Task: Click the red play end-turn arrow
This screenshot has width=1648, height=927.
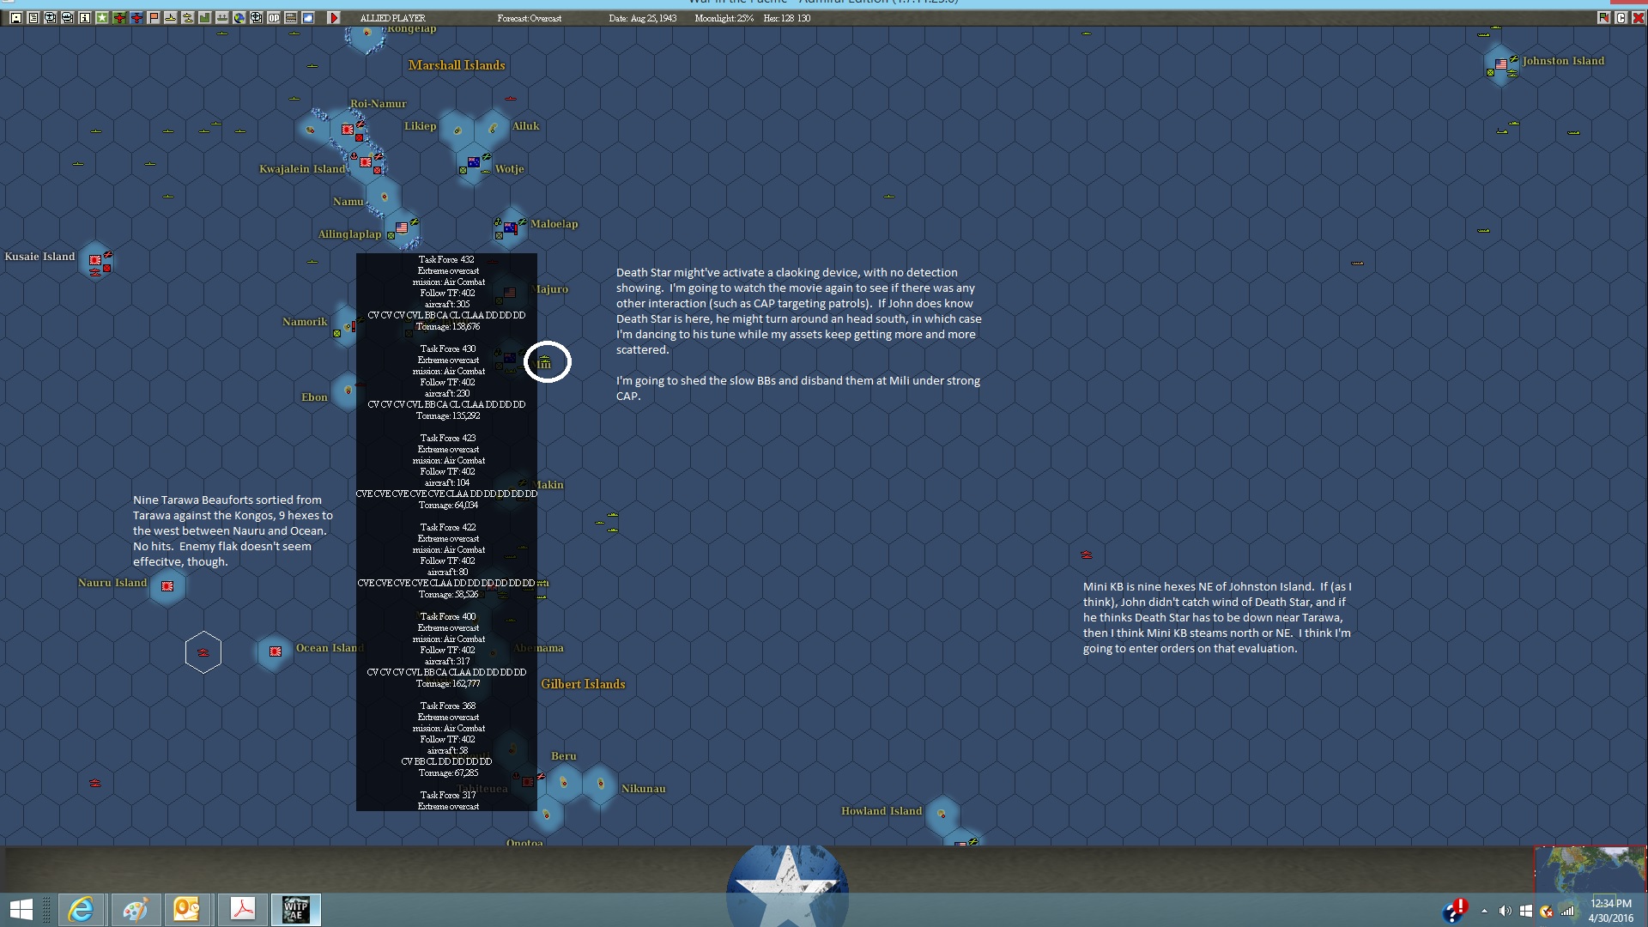Action: point(334,17)
